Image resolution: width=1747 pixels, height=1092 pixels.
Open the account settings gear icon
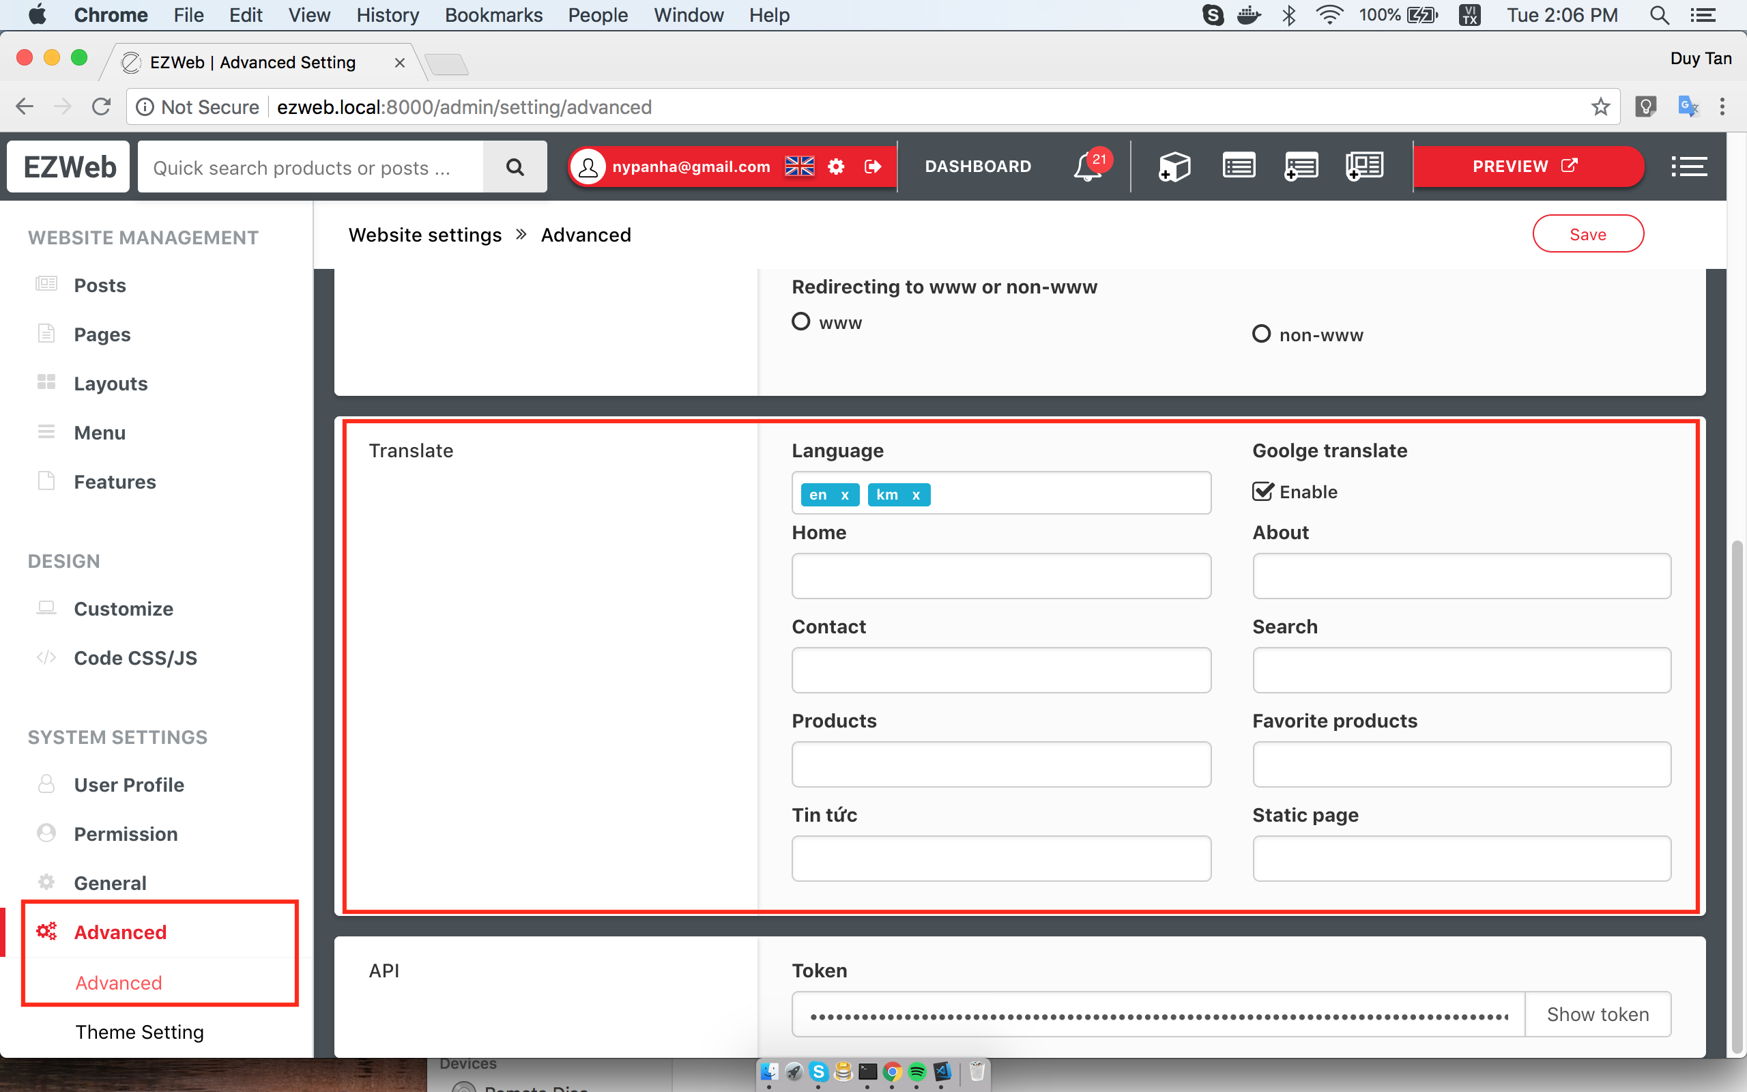pos(836,167)
